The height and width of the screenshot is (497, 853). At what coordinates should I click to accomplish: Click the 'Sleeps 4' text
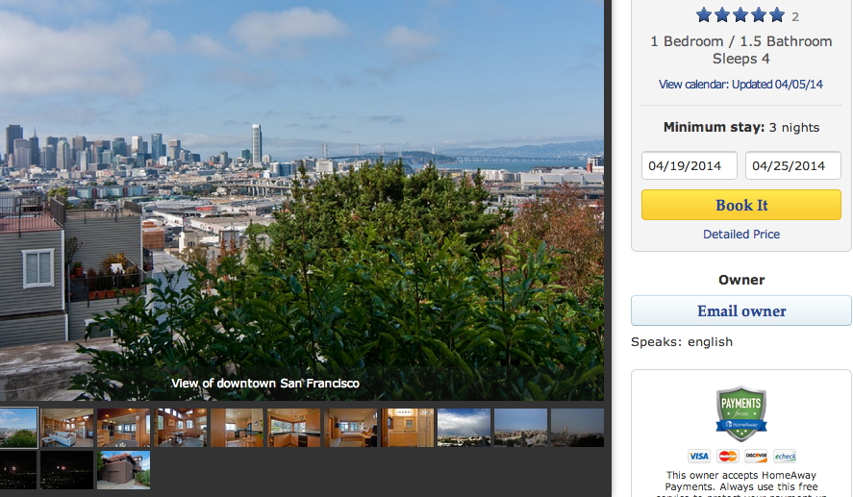(740, 59)
